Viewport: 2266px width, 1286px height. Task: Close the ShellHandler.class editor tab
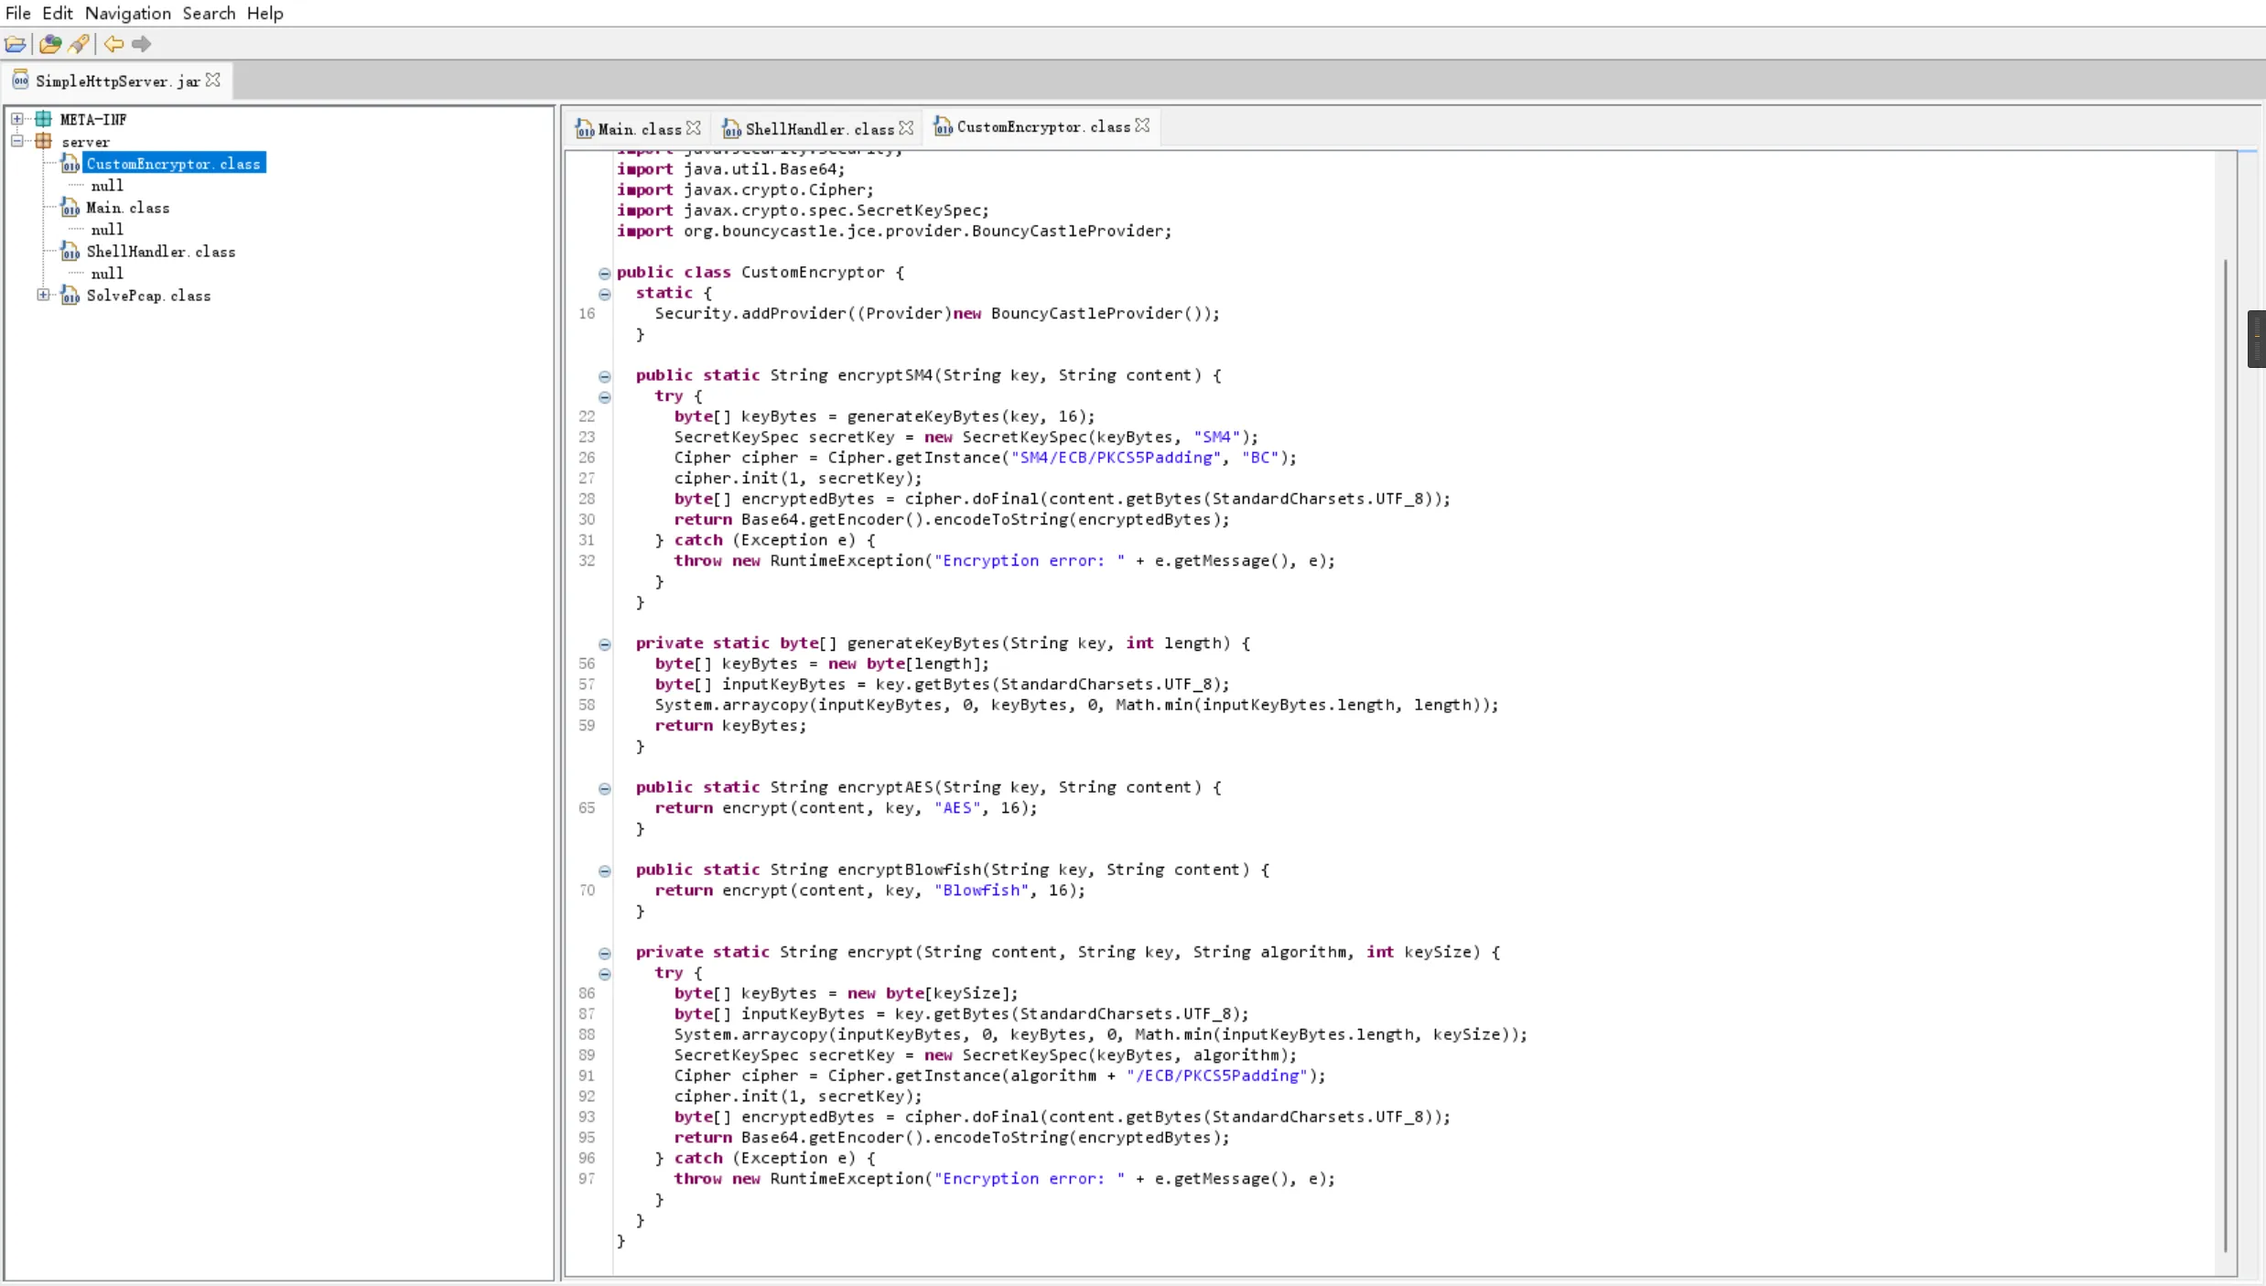906,128
